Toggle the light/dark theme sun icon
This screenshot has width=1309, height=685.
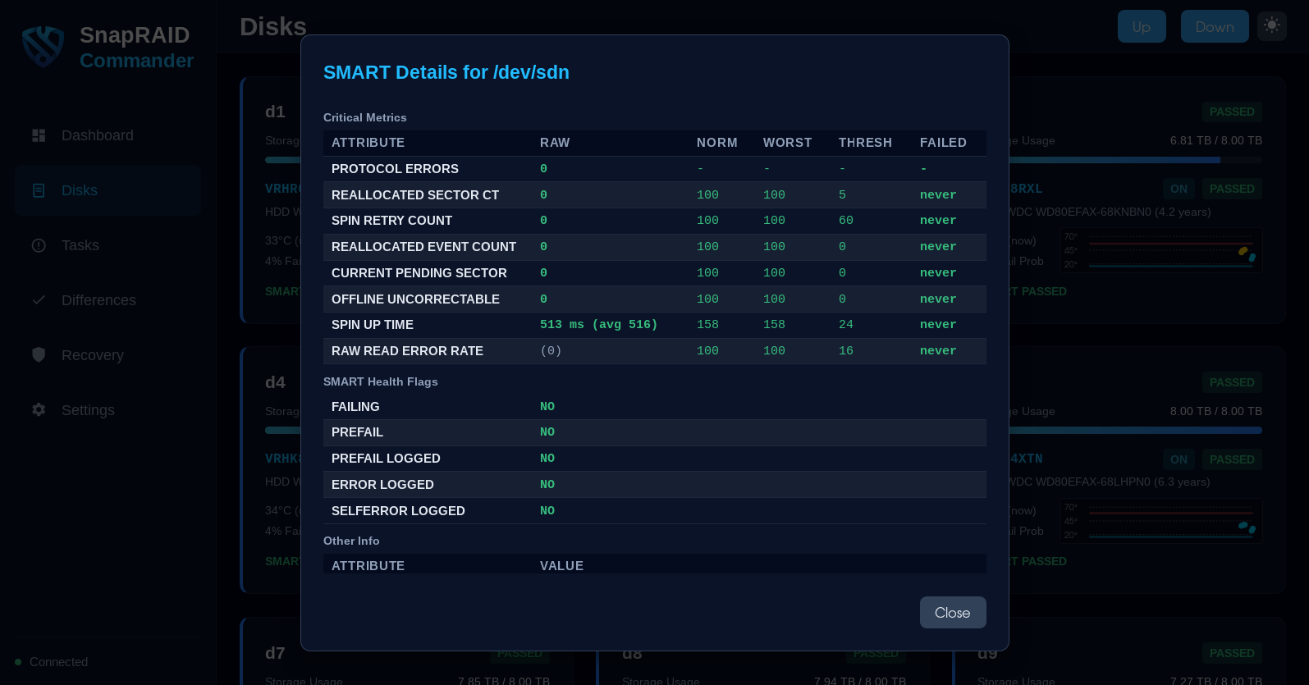[x=1271, y=25]
